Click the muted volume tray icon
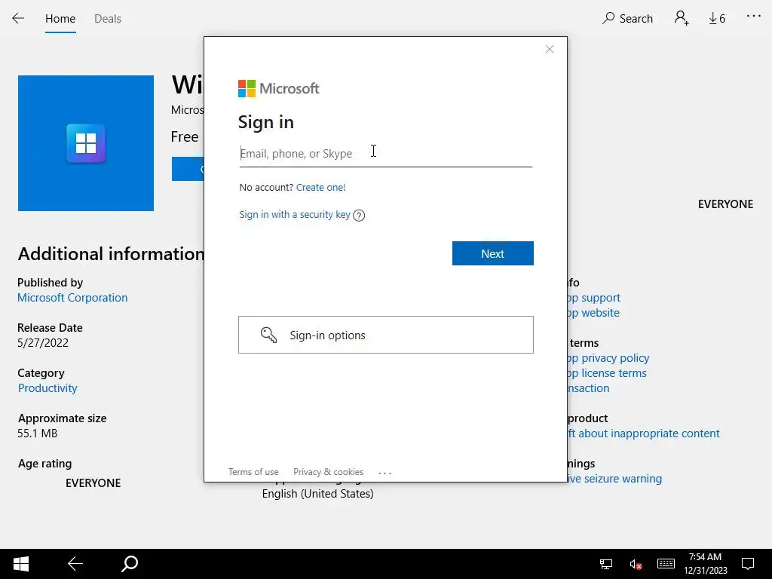 pyautogui.click(x=636, y=564)
